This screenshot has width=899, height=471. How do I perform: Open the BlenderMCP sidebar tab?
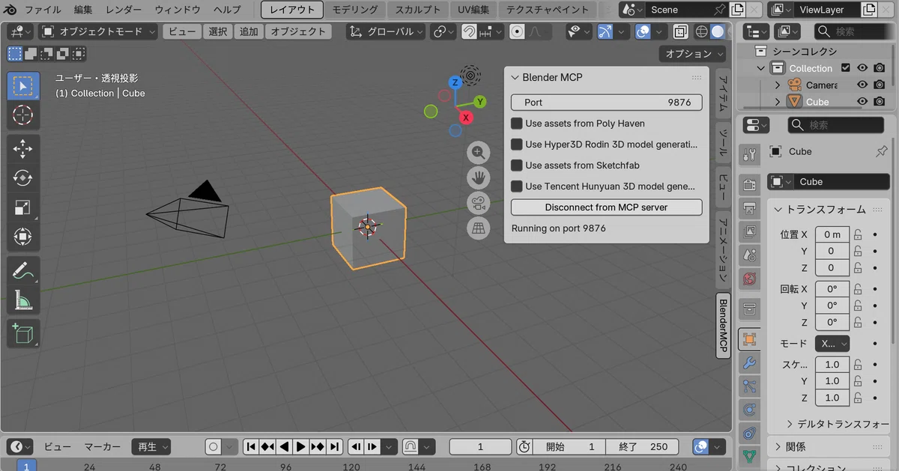pyautogui.click(x=723, y=326)
